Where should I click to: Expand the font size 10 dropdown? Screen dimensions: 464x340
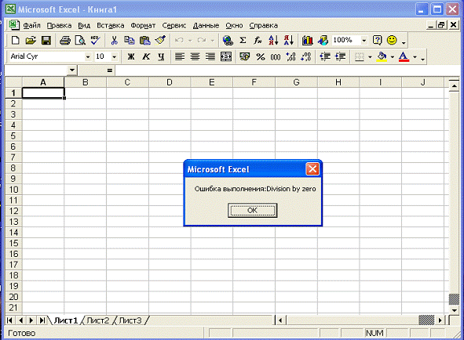coord(114,56)
